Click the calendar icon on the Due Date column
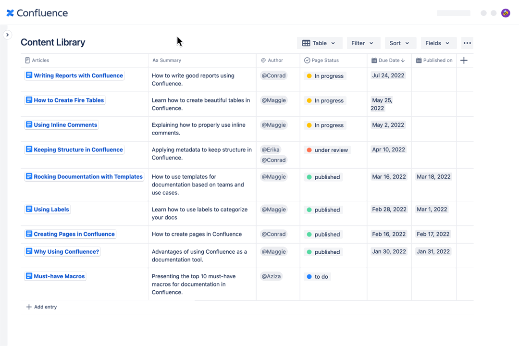The width and height of the screenshot is (519, 346). click(373, 60)
